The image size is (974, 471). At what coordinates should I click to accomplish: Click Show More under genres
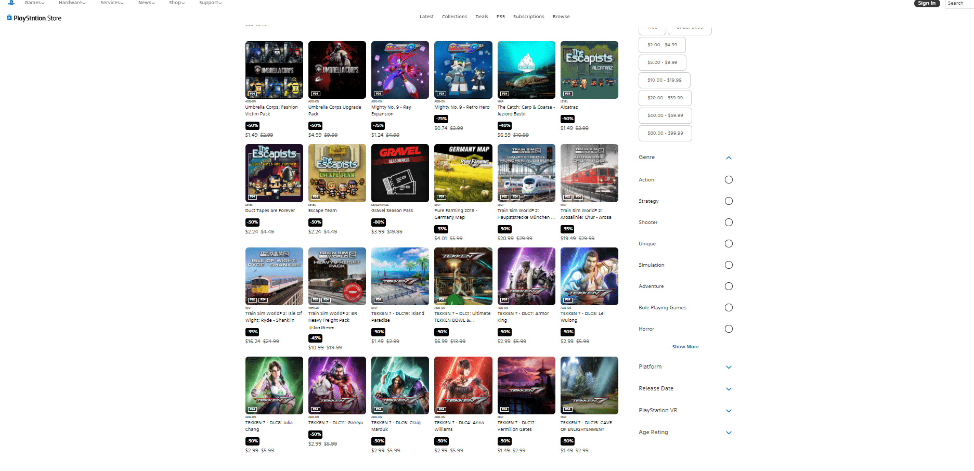coord(685,347)
